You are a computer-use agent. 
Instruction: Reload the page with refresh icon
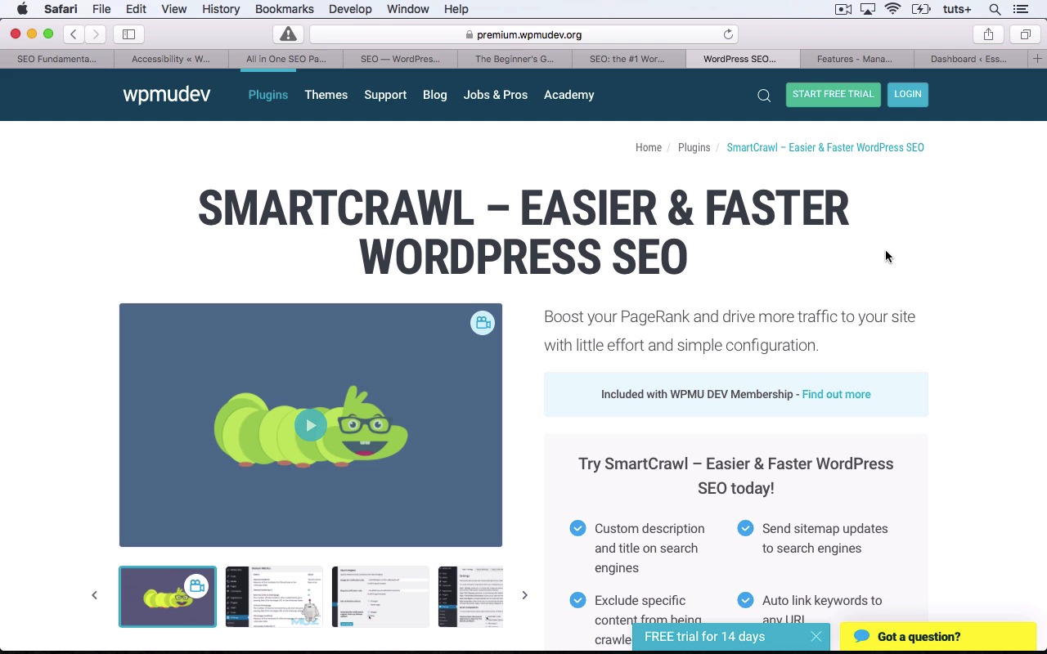728,34
